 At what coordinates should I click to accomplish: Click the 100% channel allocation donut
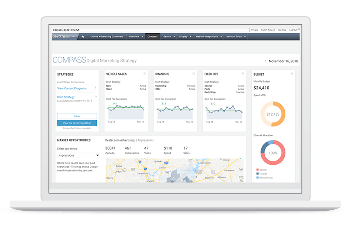[x=273, y=153]
